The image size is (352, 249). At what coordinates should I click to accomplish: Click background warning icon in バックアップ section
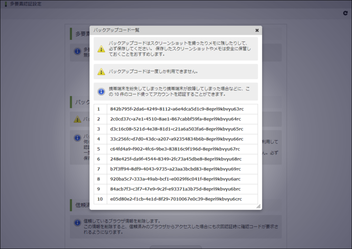pos(77,119)
